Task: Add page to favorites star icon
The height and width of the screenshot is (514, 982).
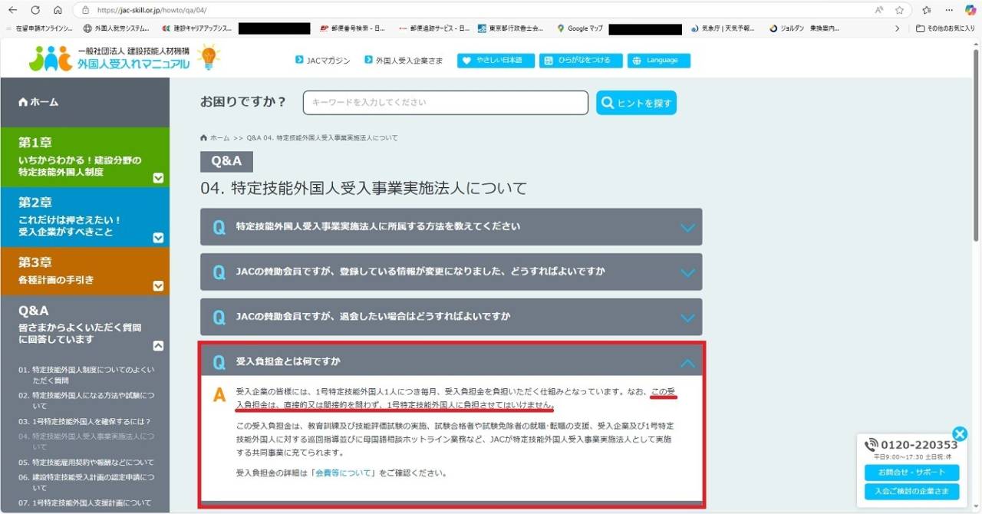Action: [899, 10]
